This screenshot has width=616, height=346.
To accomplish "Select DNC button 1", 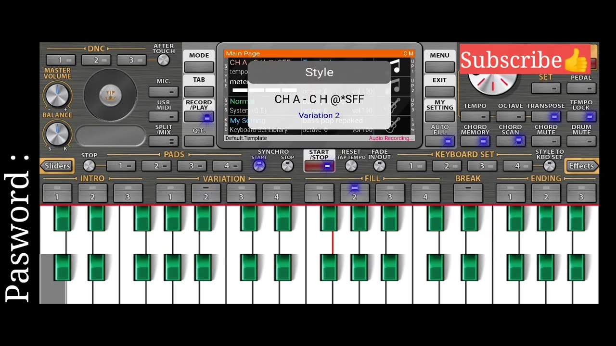I will click(x=60, y=60).
